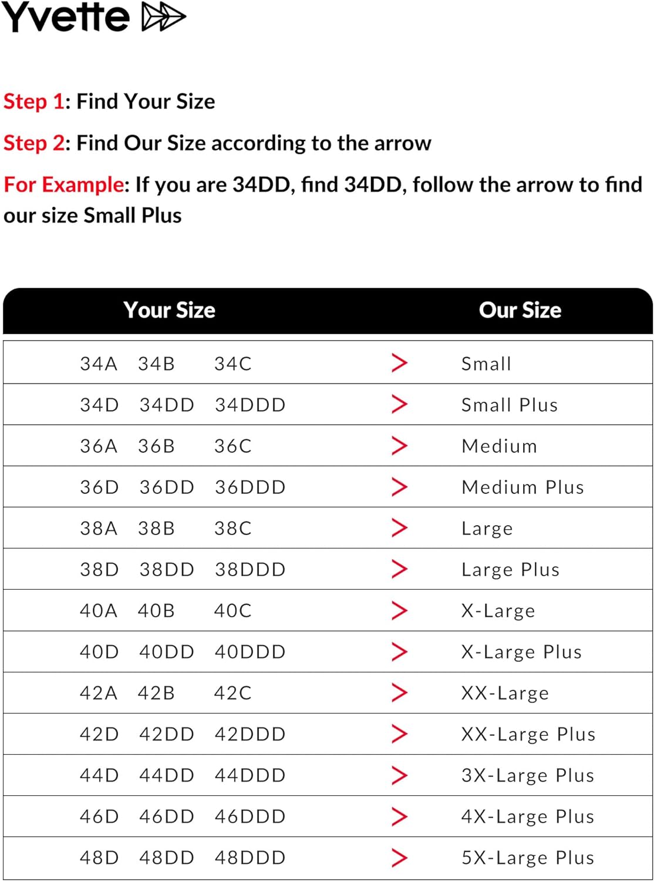
Task: Click the "Your Size" column header
Action: [x=169, y=310]
